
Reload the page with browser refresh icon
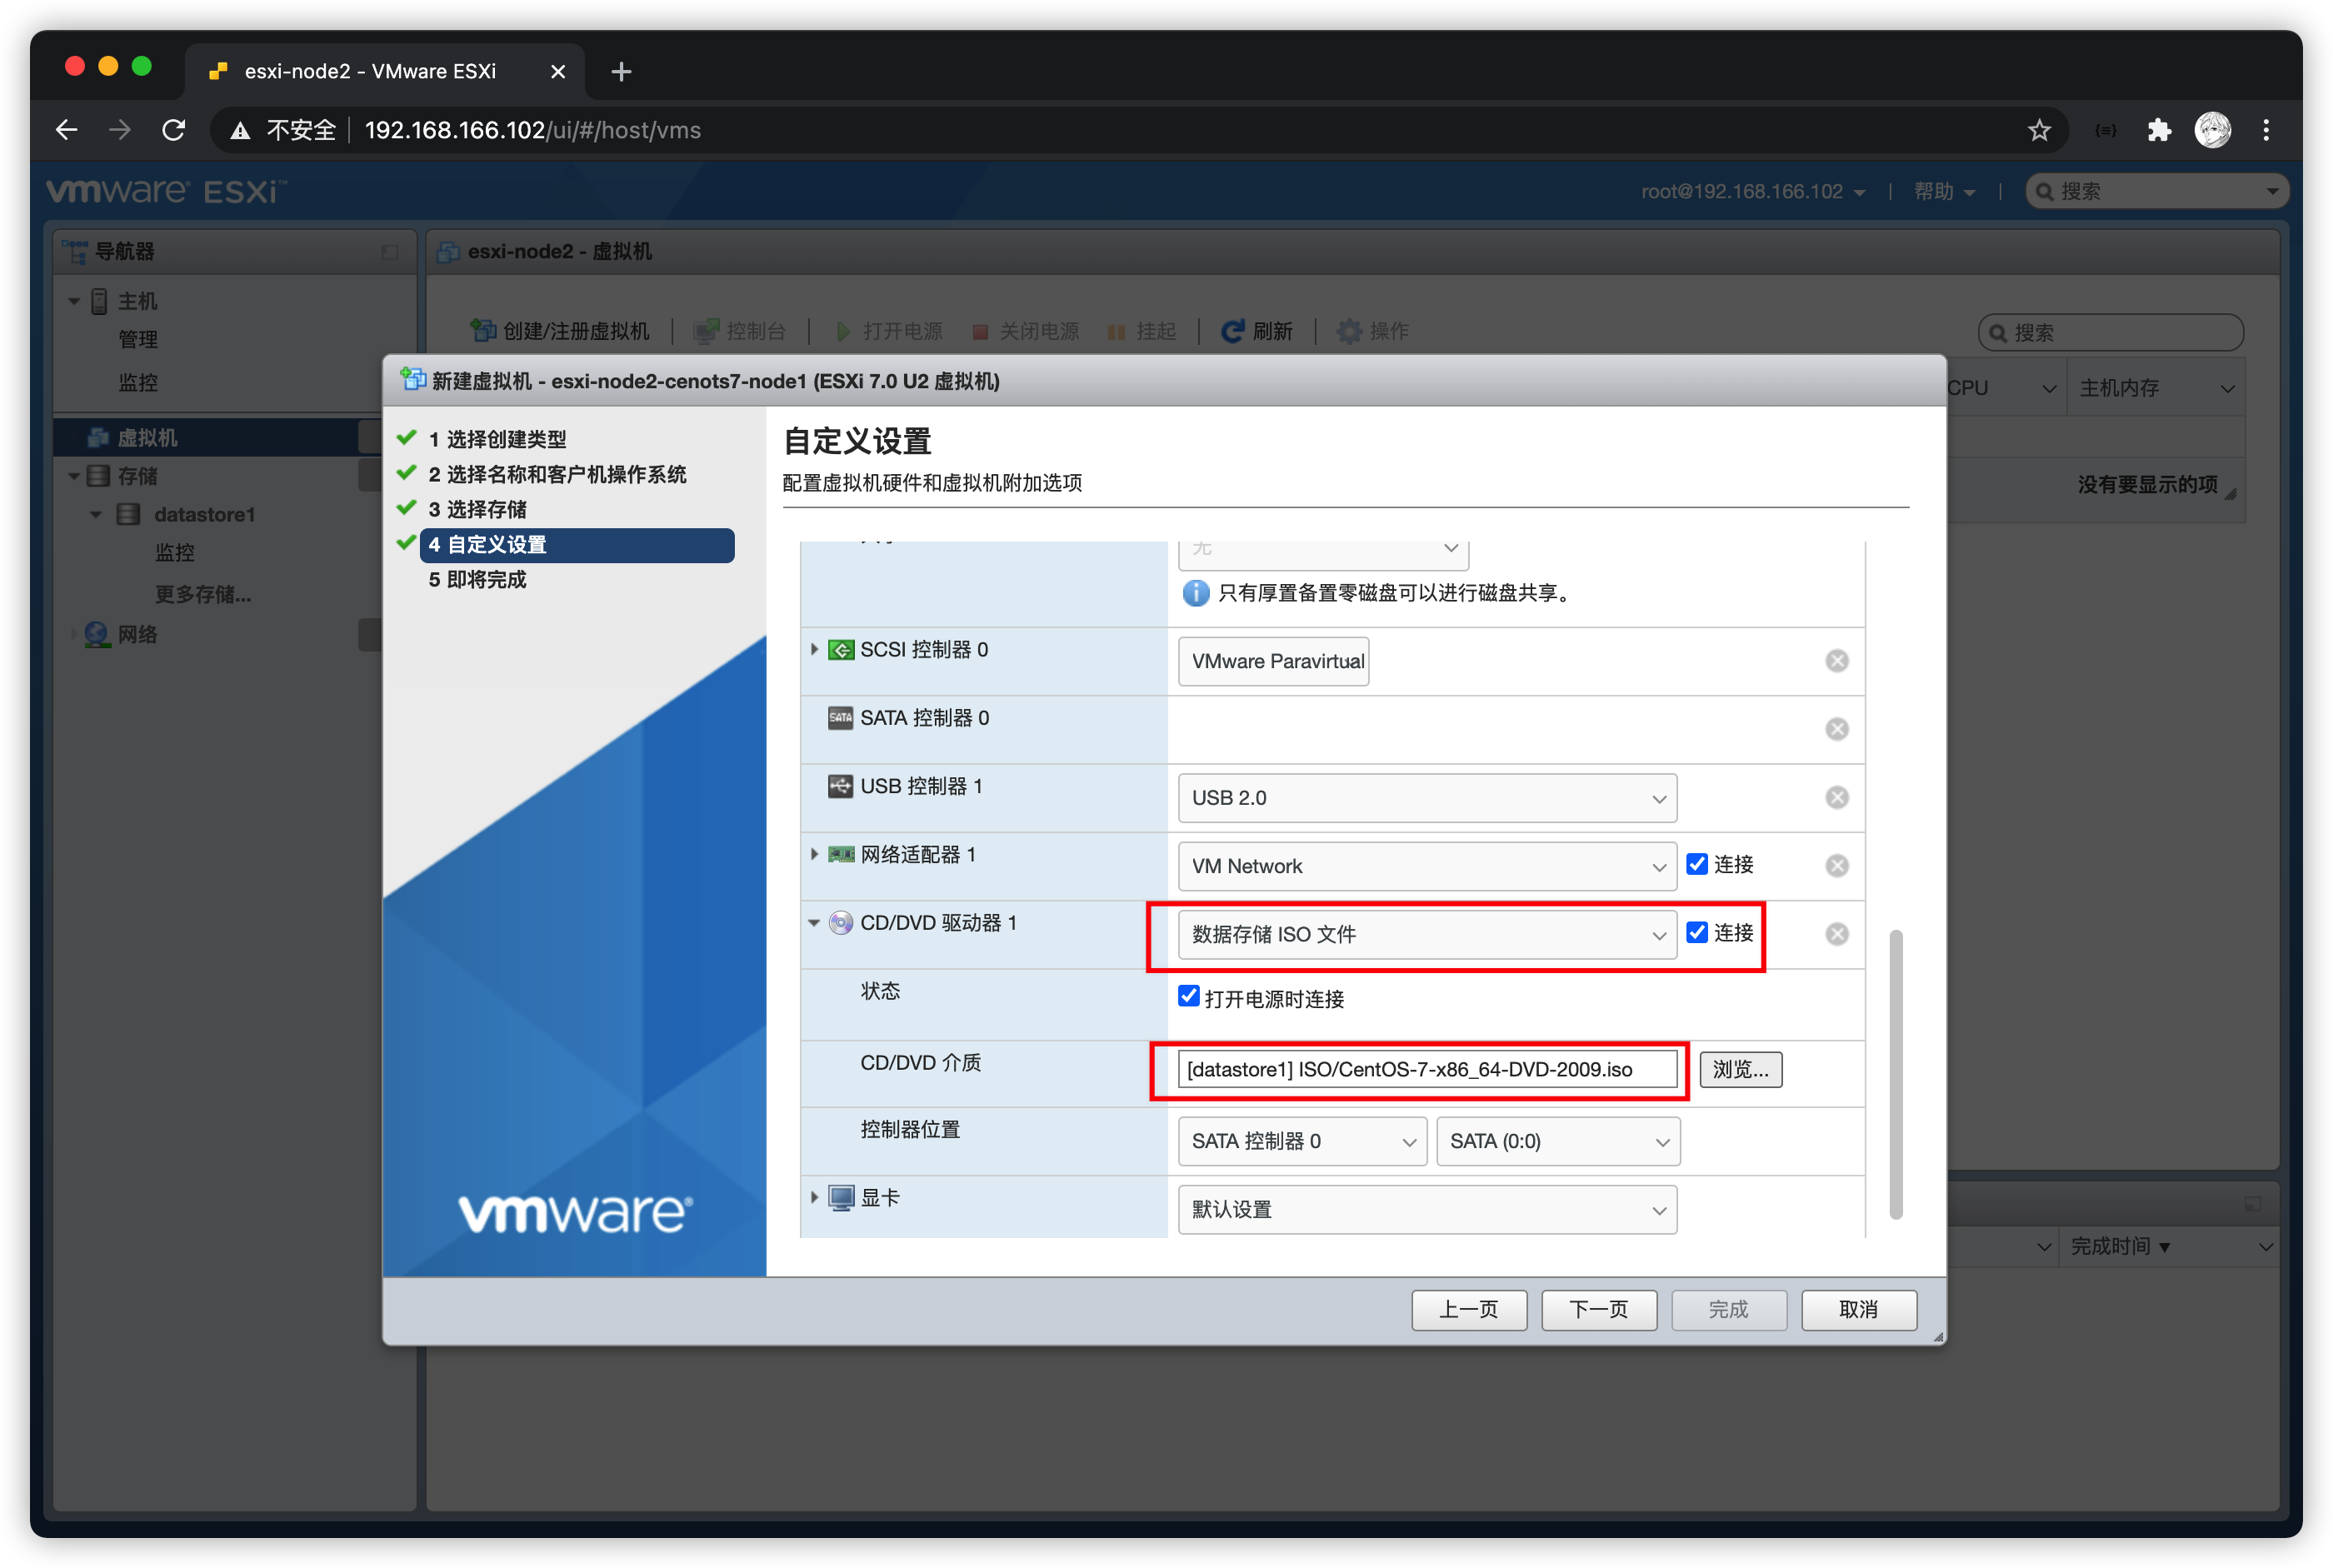(174, 130)
